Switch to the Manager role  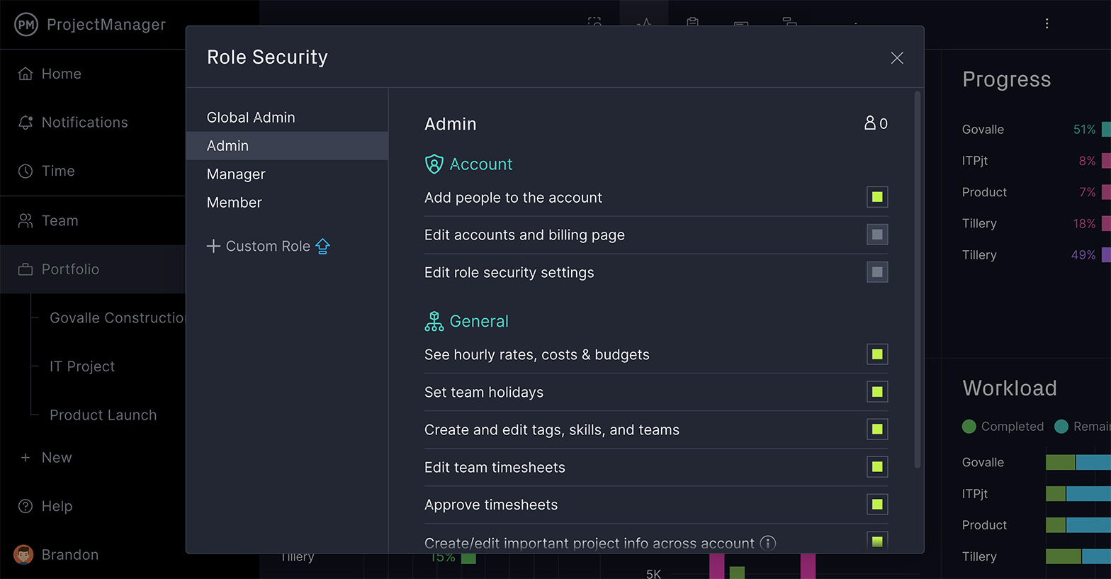point(236,174)
